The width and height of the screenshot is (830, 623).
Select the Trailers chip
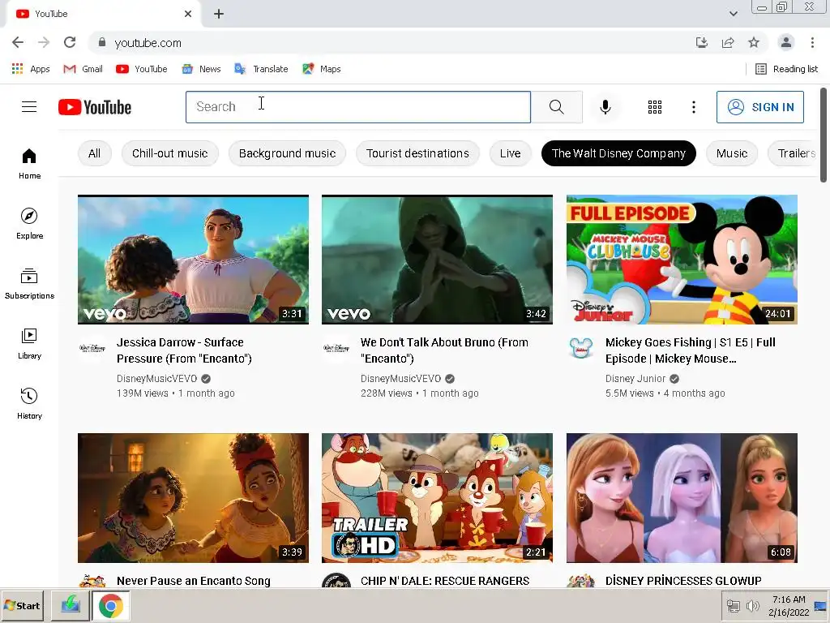pyautogui.click(x=793, y=153)
